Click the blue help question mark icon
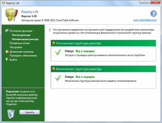Viewport: 162px width, 123px height. point(153,14)
